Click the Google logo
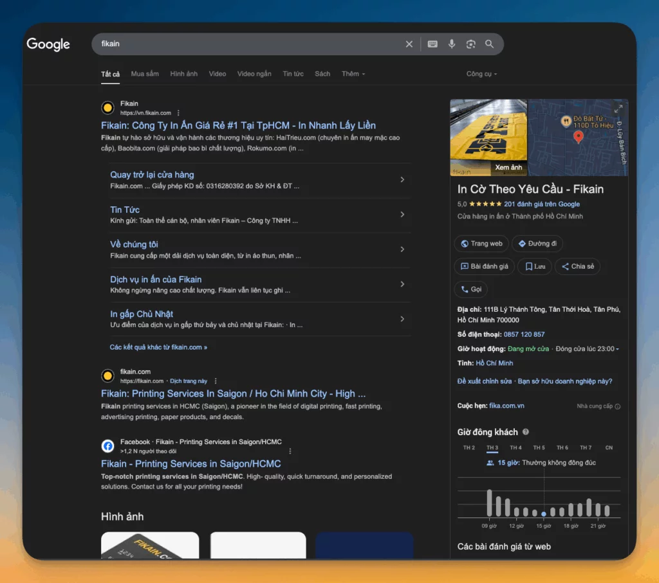This screenshot has height=583, width=659. click(48, 44)
